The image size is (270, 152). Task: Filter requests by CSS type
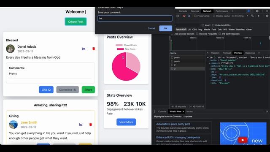coord(194,30)
